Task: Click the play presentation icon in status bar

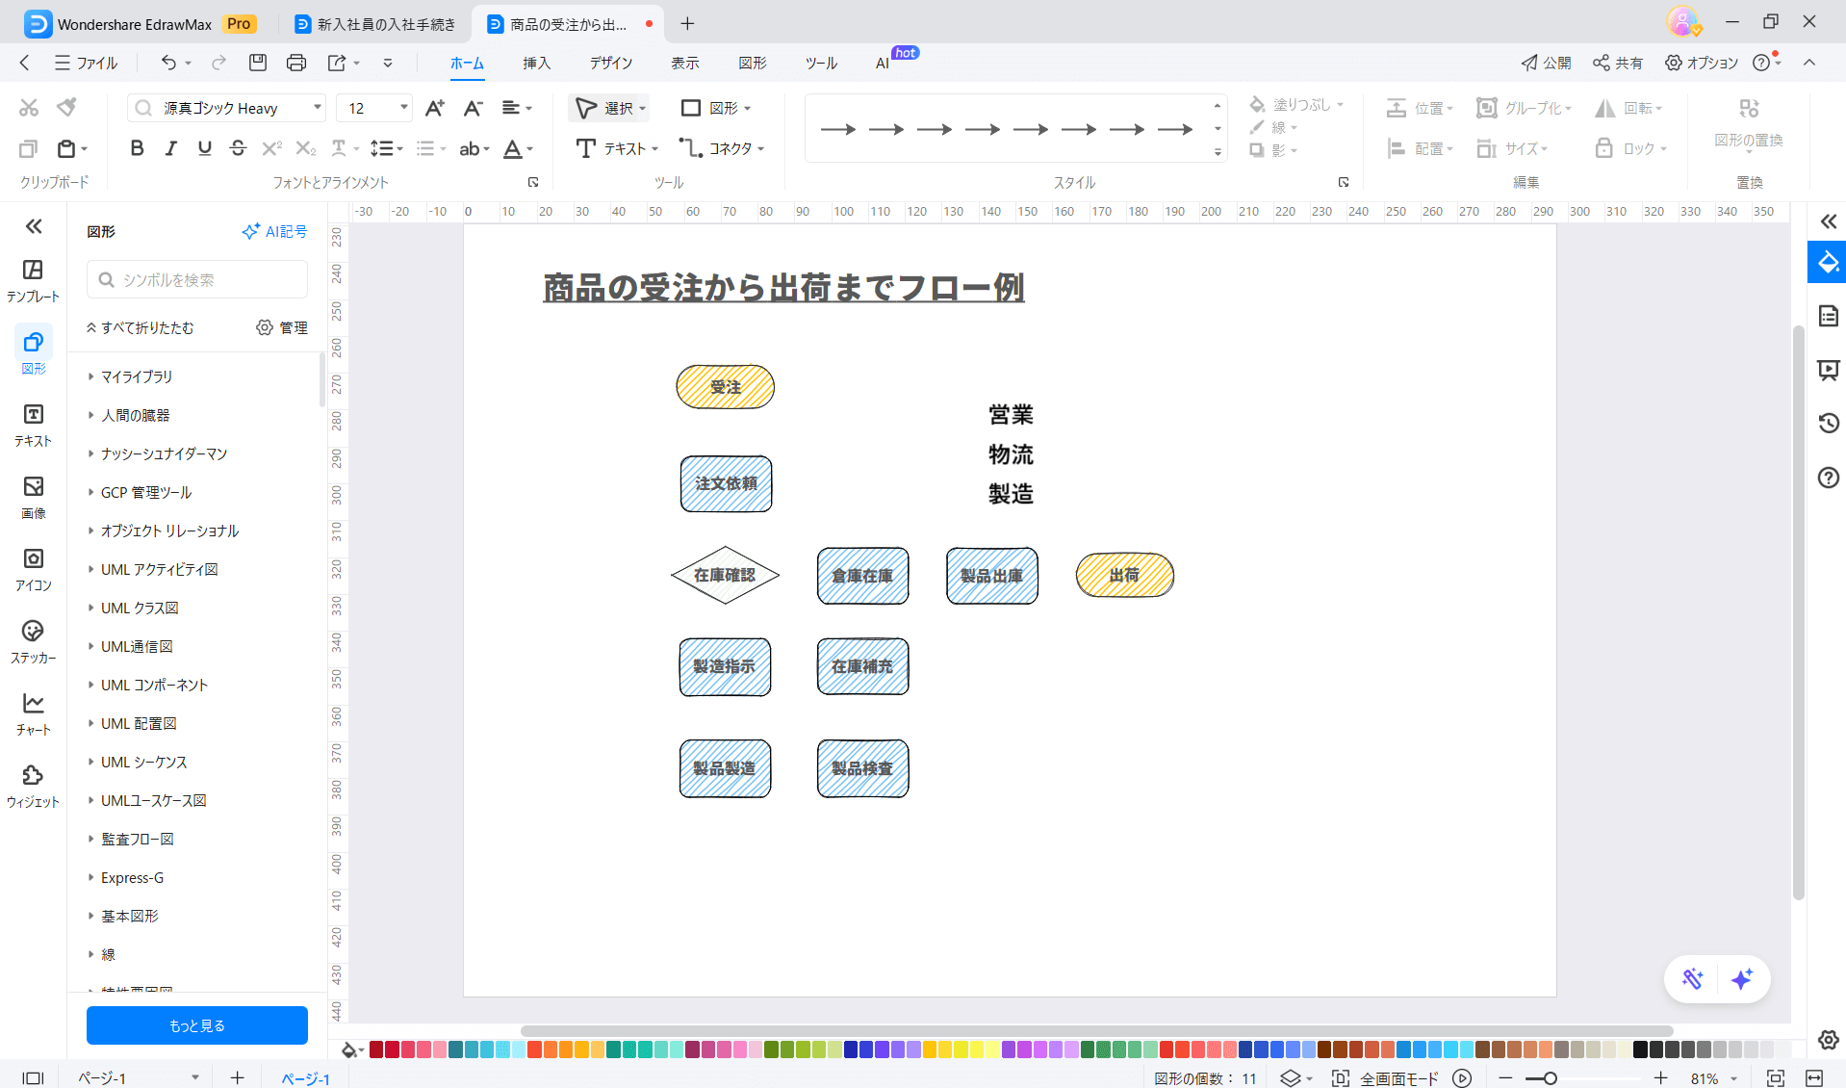Action: 1462,1078
